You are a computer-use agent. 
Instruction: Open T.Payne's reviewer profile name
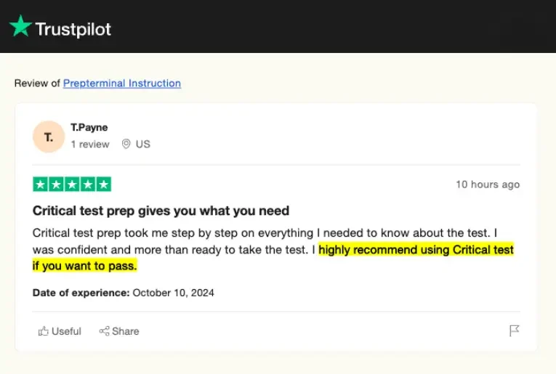tap(89, 128)
